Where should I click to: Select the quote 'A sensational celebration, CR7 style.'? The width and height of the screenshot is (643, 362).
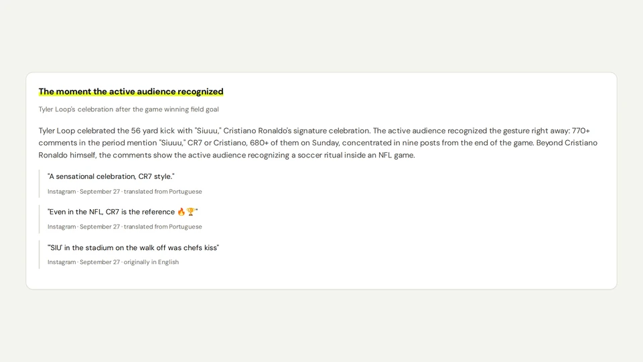[x=111, y=176]
